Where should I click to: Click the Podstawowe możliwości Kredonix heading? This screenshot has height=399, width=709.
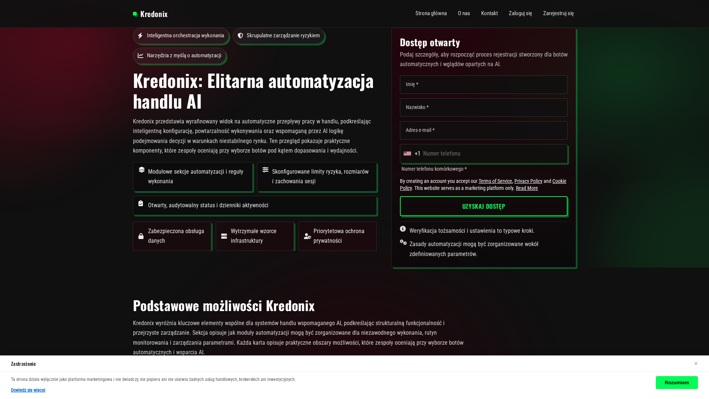224,306
